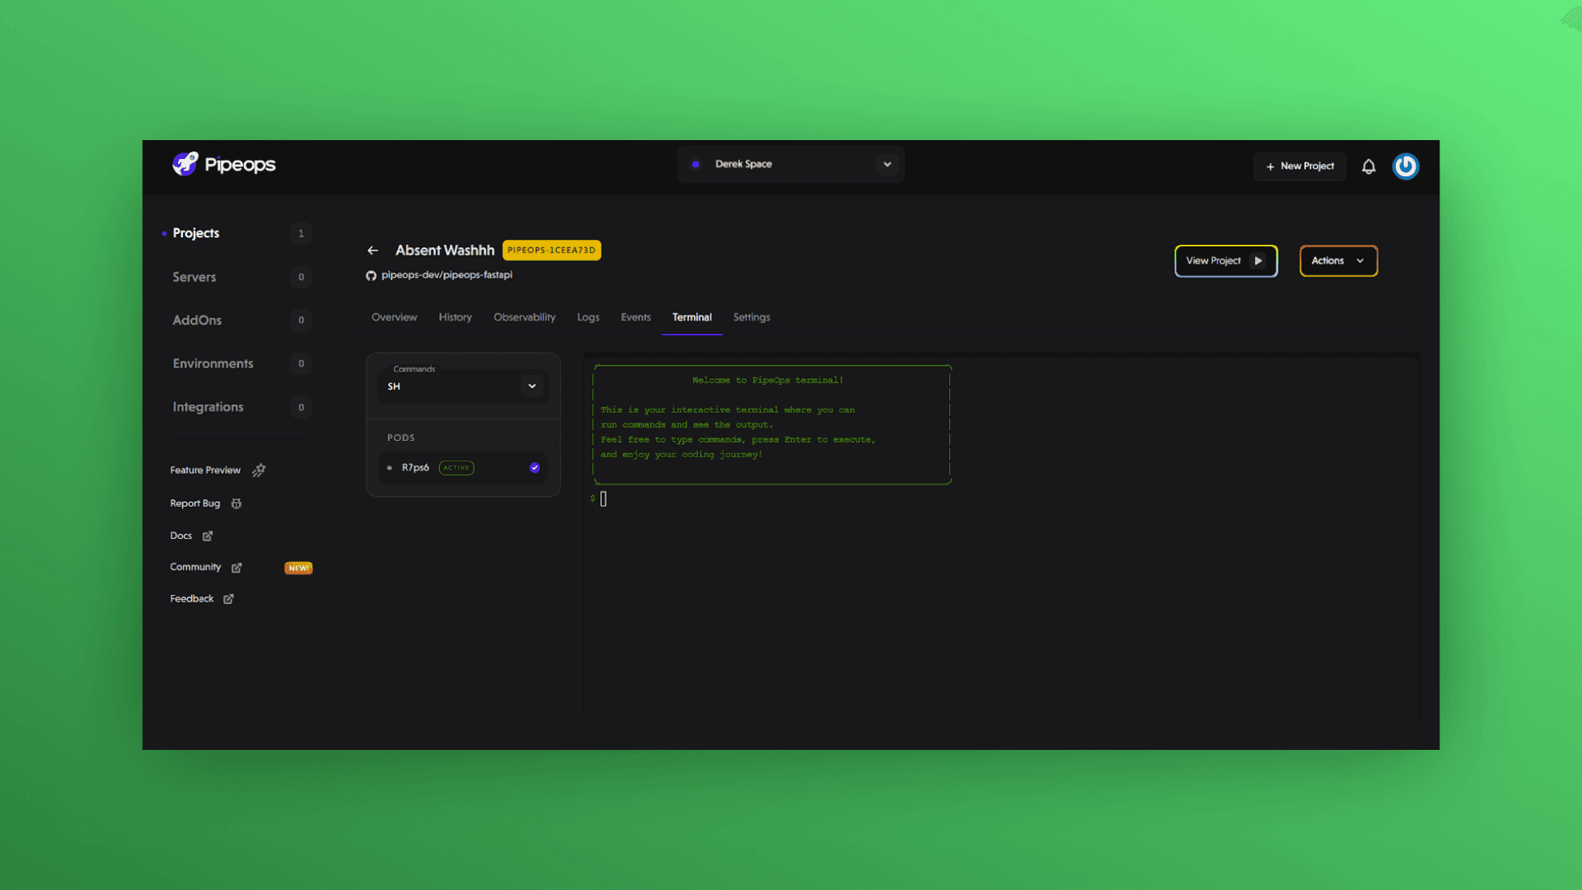Click the NEW! badge next to Community
Image resolution: width=1582 pixels, height=890 pixels.
coord(298,568)
